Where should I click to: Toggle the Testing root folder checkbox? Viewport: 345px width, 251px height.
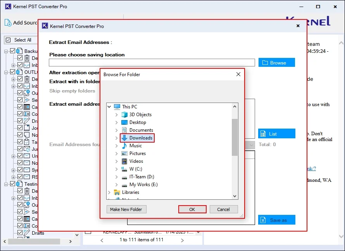(x=13, y=184)
